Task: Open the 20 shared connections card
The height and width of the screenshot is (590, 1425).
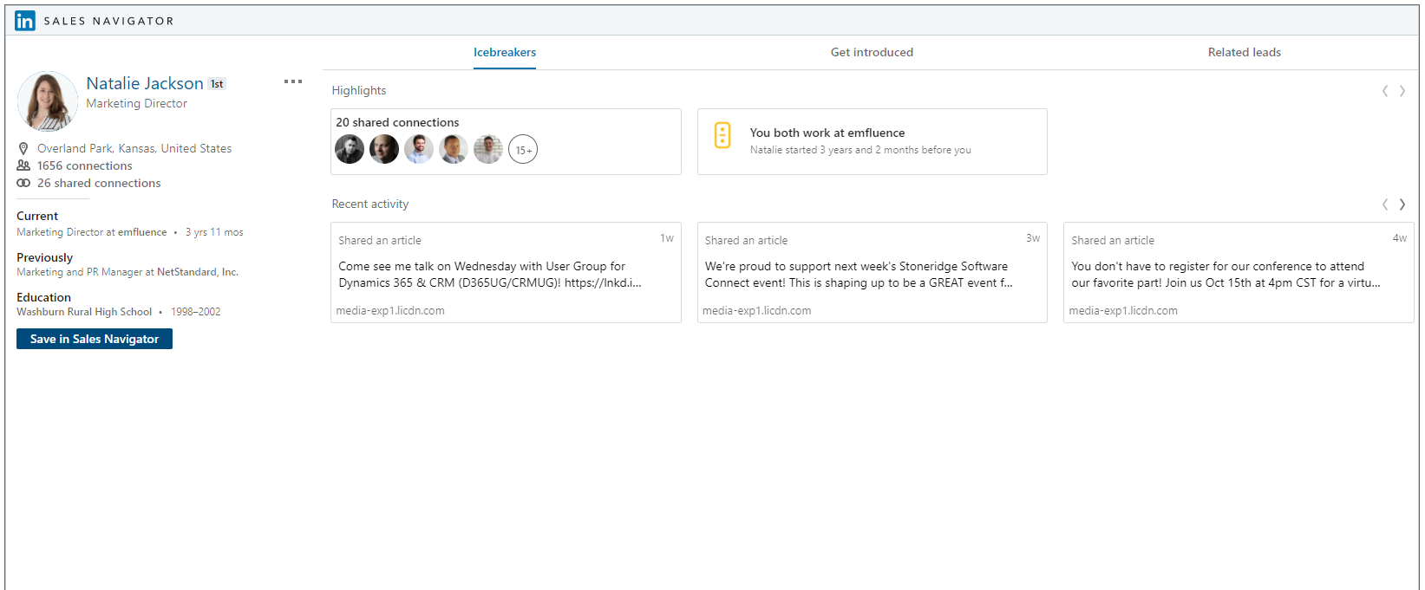Action: point(506,141)
